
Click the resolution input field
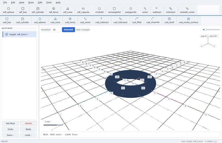pyautogui.click(x=56, y=30)
